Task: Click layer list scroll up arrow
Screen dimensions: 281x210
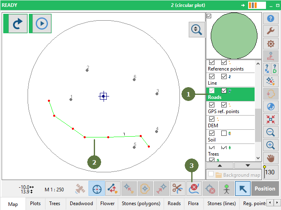Action: pyautogui.click(x=258, y=64)
